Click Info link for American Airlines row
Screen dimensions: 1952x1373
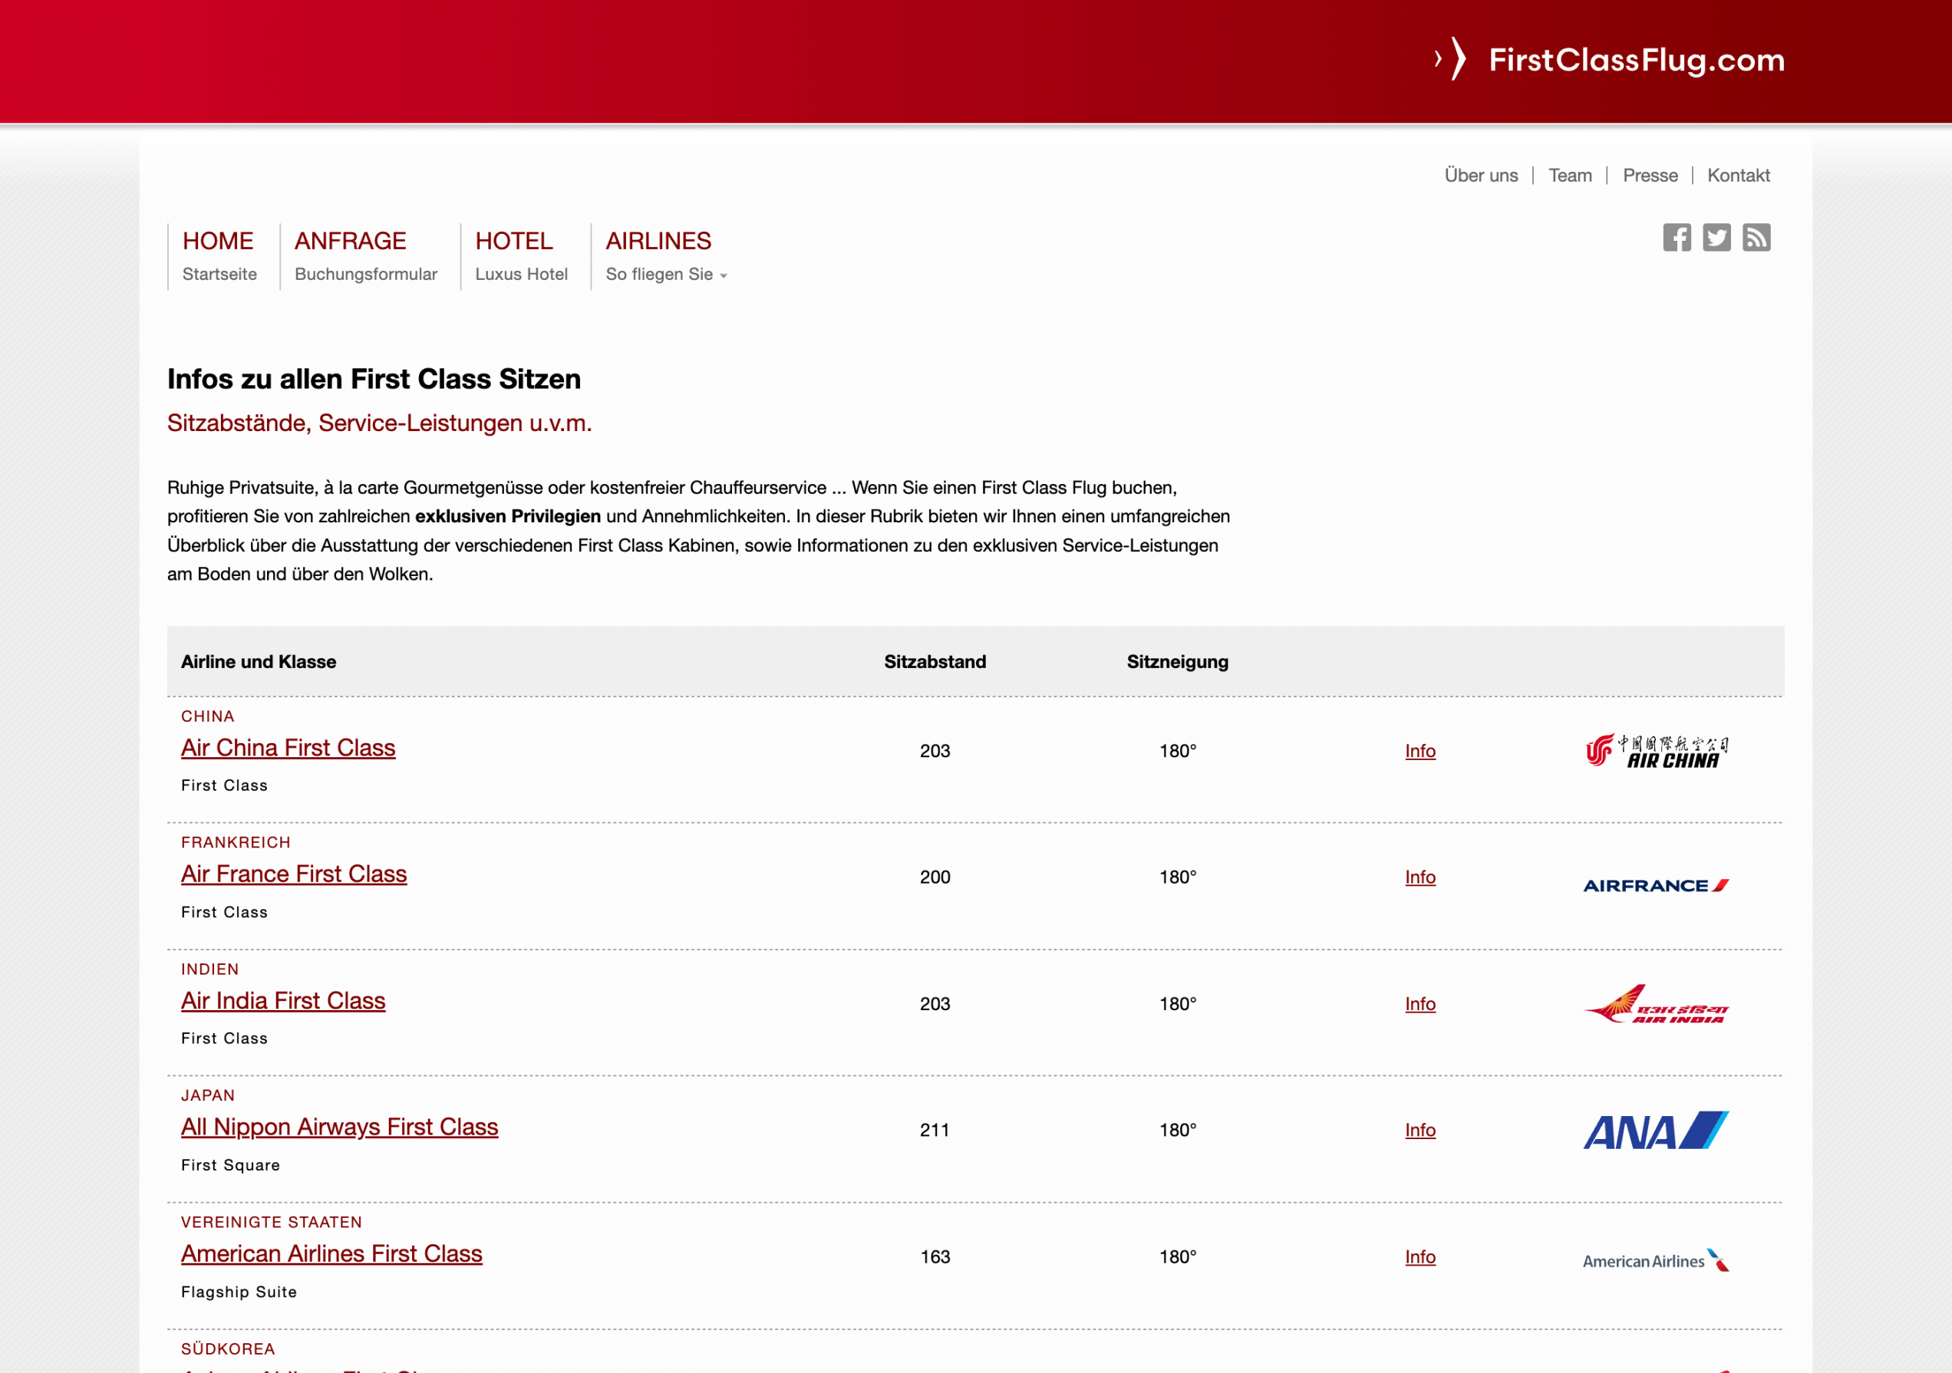1419,1256
